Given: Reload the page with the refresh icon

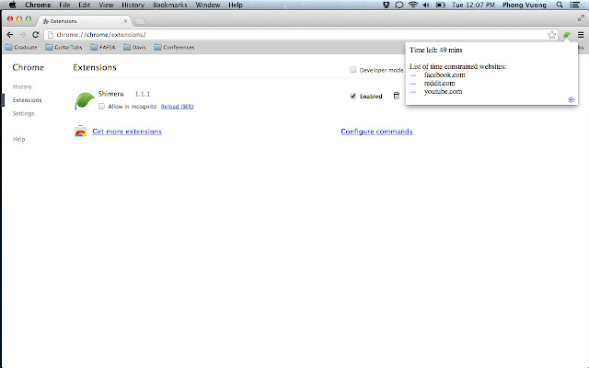Looking at the screenshot, I should click(35, 35).
